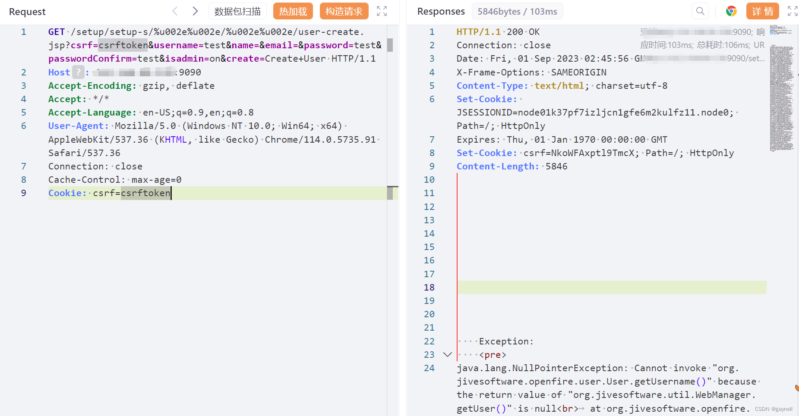Click the 数据包扫描 button

tap(237, 11)
